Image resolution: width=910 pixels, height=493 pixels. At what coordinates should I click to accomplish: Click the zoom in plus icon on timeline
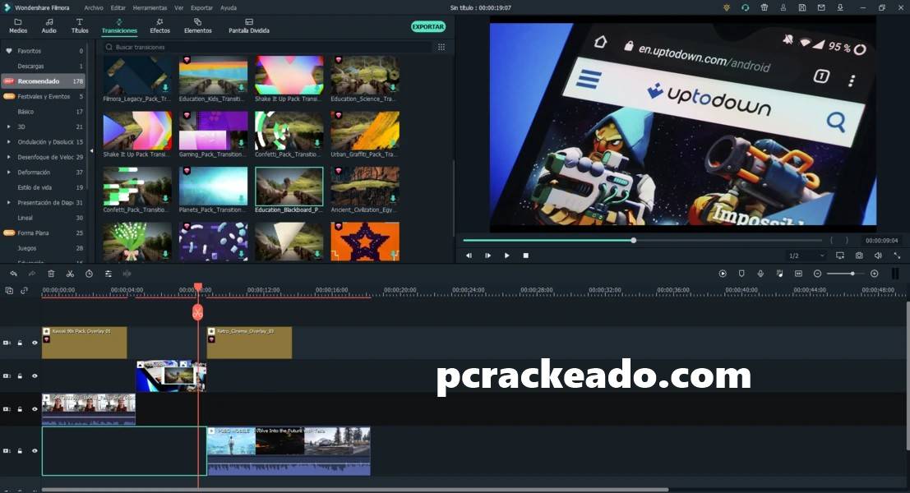tap(874, 274)
